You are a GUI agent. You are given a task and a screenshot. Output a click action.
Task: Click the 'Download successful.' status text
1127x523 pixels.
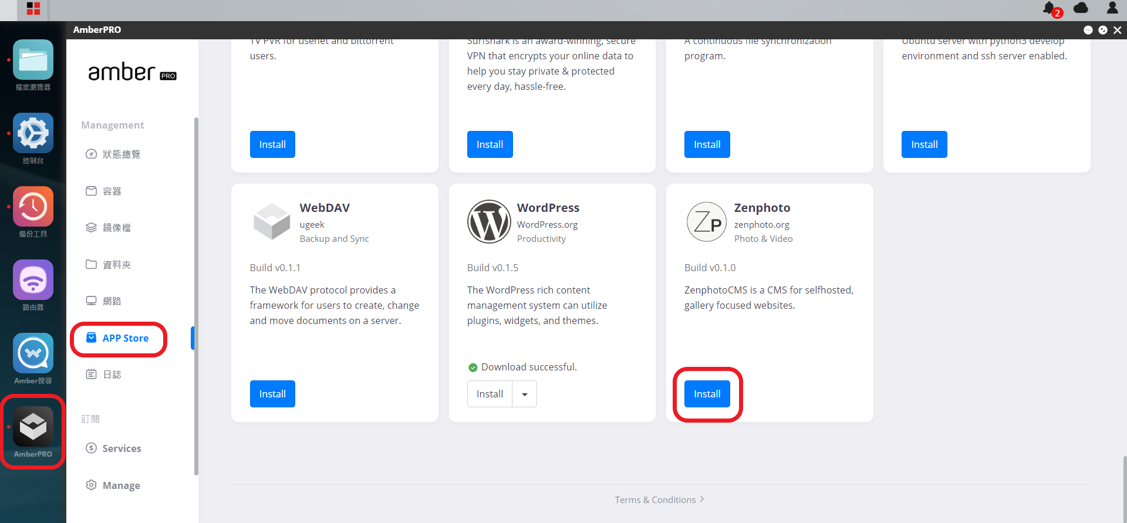point(529,367)
